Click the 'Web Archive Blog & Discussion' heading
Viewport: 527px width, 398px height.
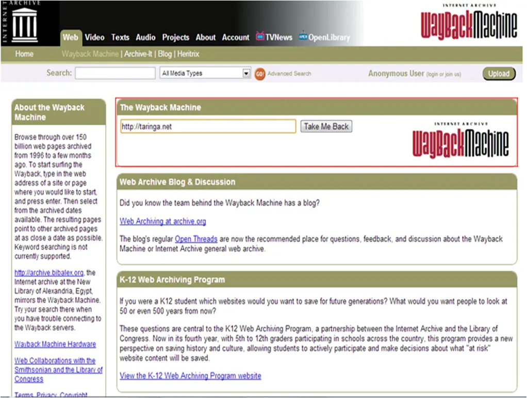pyautogui.click(x=177, y=182)
